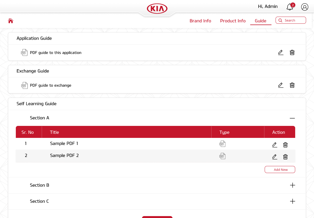Click the Kia logo
This screenshot has height=218, width=314.
point(157,9)
